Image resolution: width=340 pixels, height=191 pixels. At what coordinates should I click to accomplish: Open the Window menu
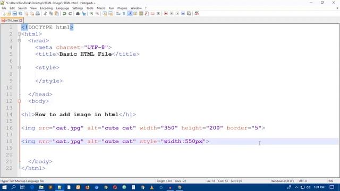[x=136, y=8]
